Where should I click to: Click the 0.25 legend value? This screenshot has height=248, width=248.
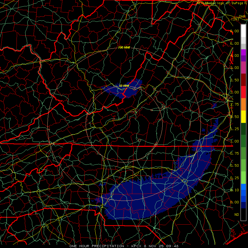tap(234, 178)
